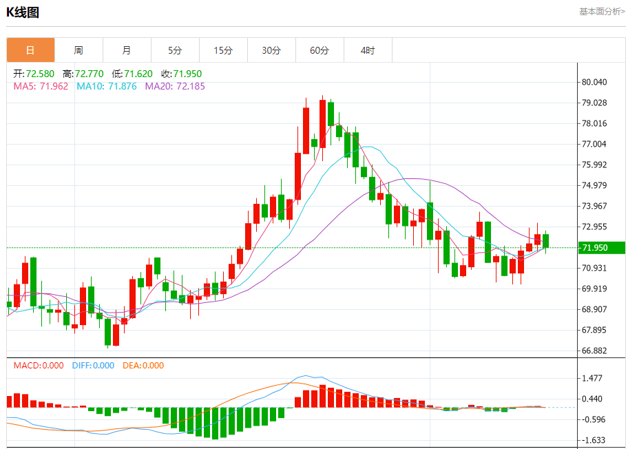This screenshot has width=628, height=449.
Task: Switch to the 4时 four-hour tab
Action: pyautogui.click(x=368, y=50)
